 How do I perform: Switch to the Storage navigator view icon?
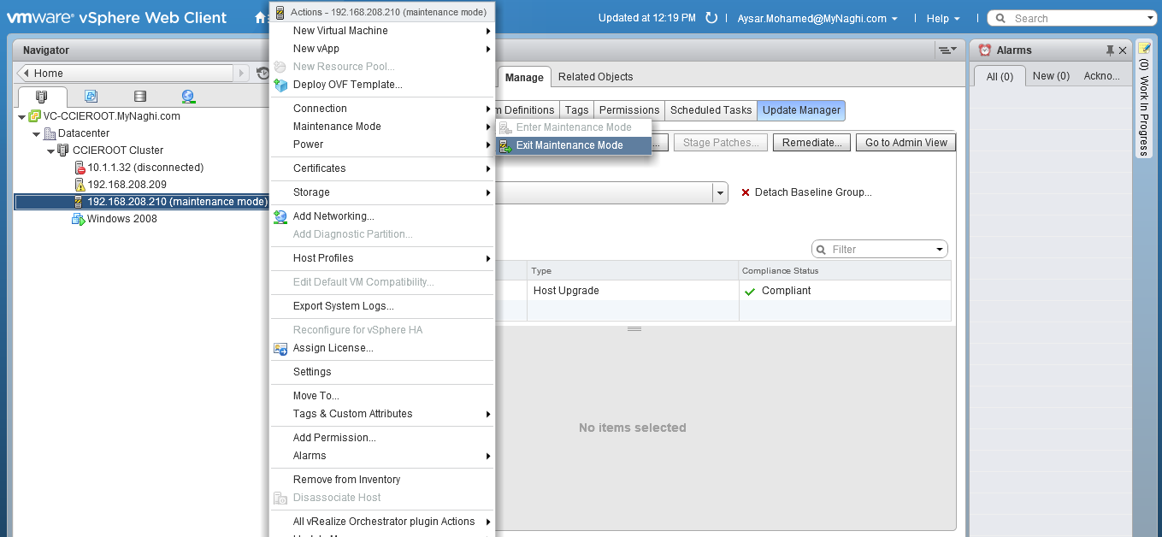pos(140,97)
